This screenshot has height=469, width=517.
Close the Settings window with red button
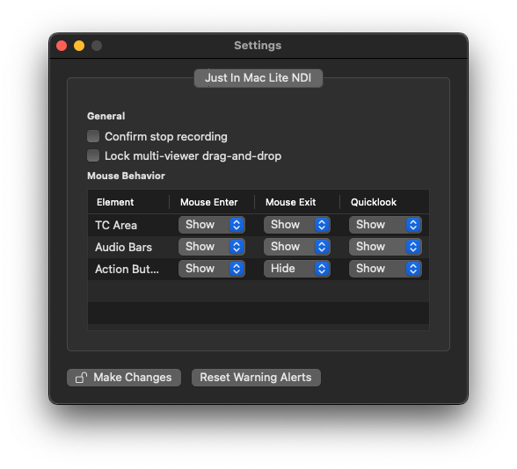pos(62,46)
